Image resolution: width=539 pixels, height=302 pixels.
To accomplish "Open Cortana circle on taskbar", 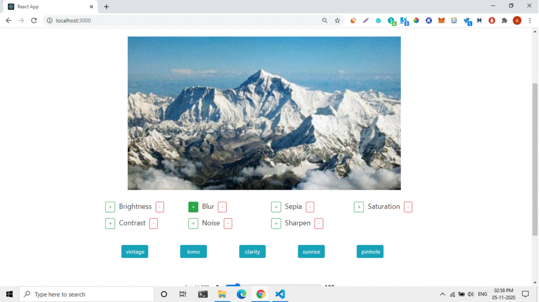I will click(164, 294).
